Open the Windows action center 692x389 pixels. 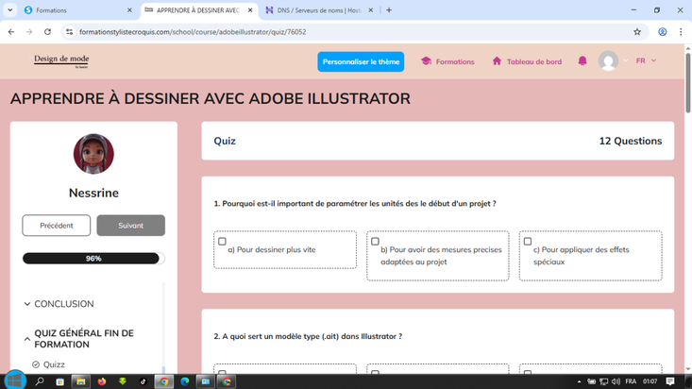670,381
